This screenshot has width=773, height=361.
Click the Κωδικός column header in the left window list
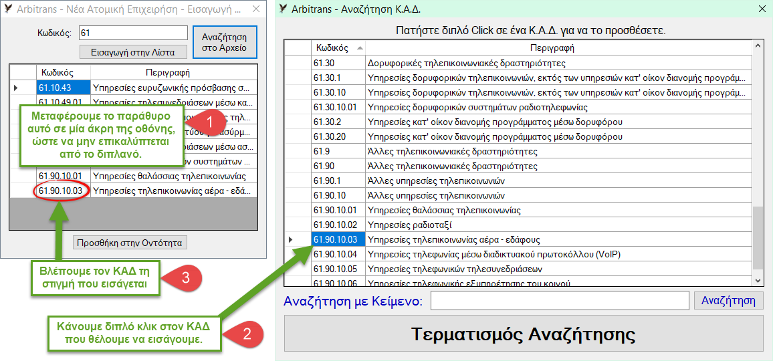pos(63,72)
